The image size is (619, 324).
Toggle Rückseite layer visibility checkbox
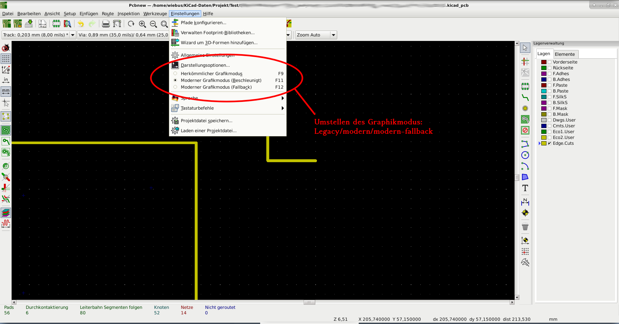tap(549, 68)
